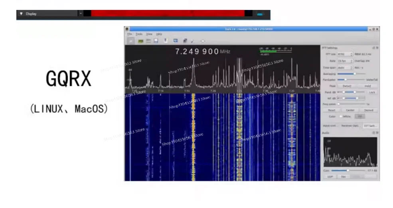Click the small pencil-shaped toolbar icon
The height and width of the screenshot is (208, 393).
(192, 41)
